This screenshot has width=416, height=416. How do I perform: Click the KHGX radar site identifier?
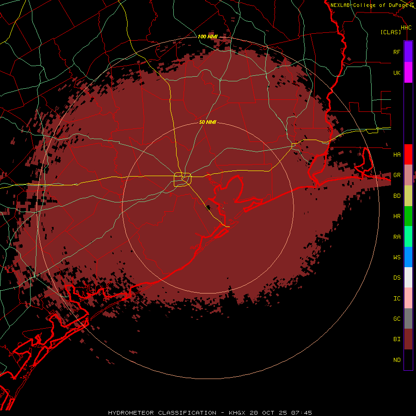(x=237, y=413)
